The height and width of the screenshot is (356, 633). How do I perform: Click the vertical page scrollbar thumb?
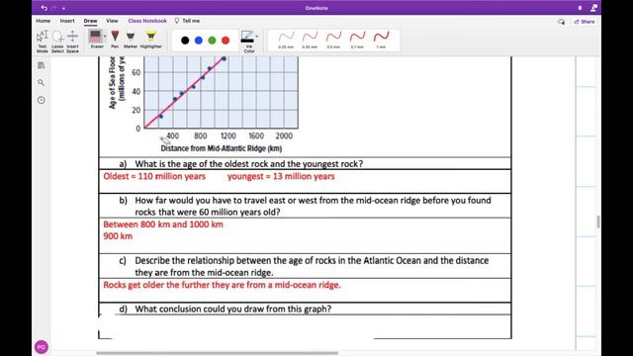[x=598, y=222]
